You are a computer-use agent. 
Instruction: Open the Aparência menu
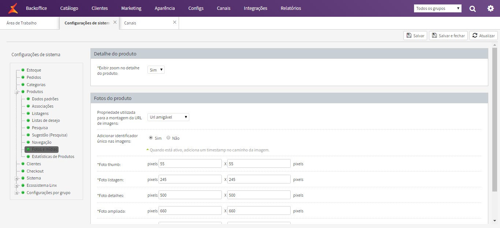tap(165, 8)
